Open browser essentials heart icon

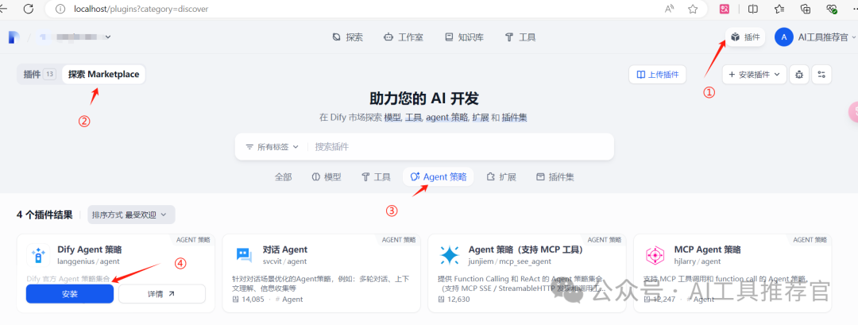tap(833, 9)
